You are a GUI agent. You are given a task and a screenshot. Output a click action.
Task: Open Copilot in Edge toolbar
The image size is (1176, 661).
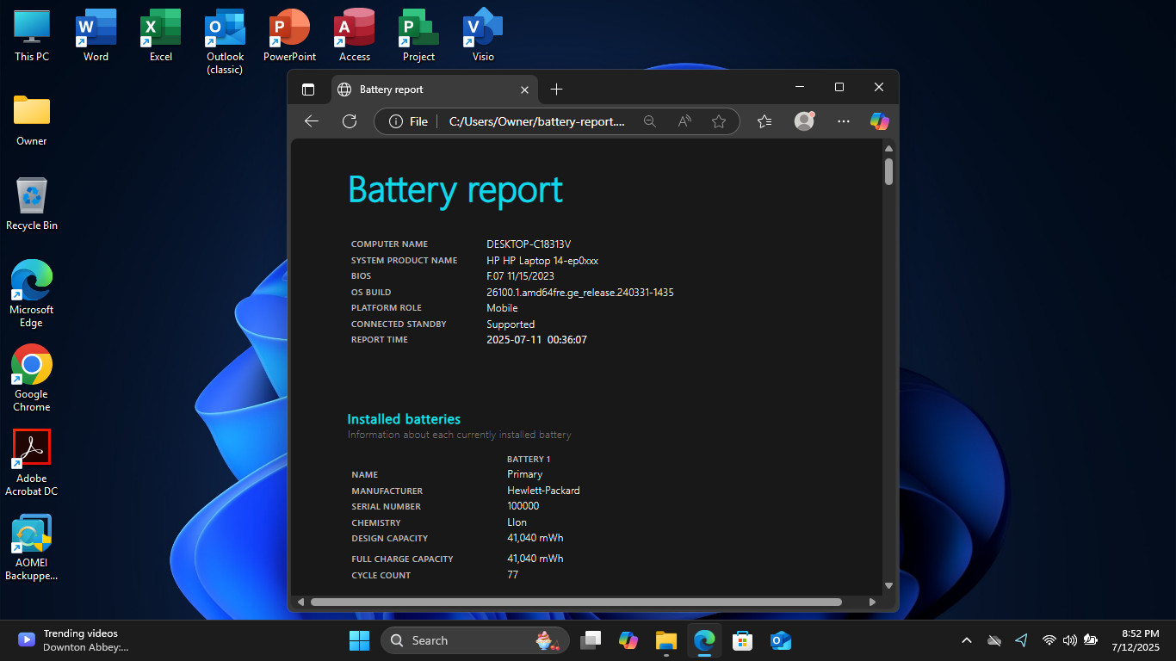point(879,121)
